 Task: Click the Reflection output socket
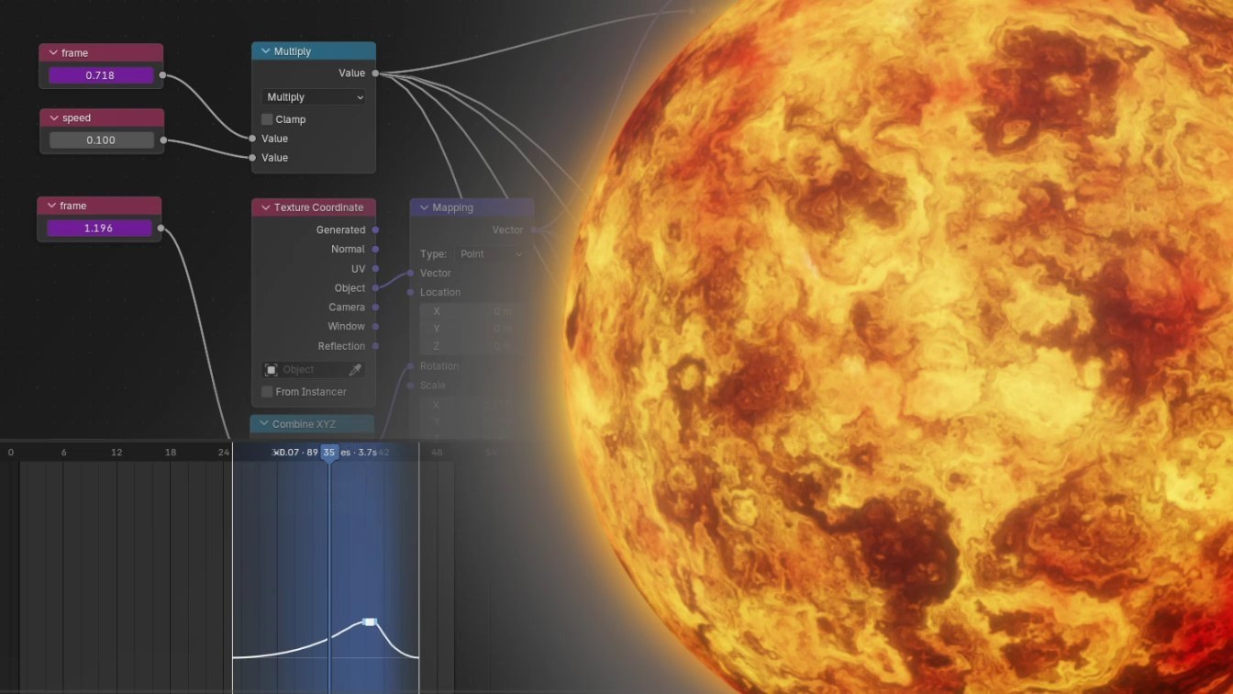[376, 346]
